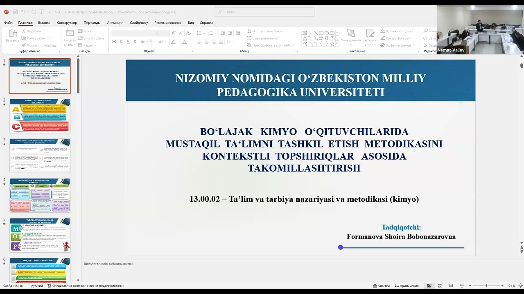Viewport: 524px width, 294px height.
Task: Toggle strikethrough abc formatting
Action: [x=142, y=42]
